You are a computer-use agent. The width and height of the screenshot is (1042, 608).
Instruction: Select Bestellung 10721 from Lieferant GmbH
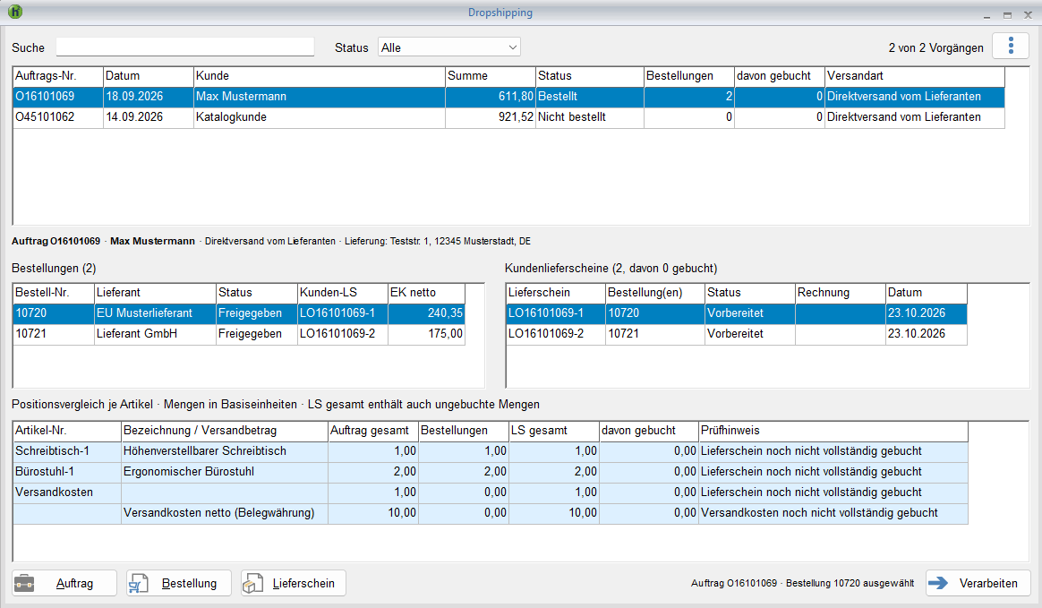239,334
